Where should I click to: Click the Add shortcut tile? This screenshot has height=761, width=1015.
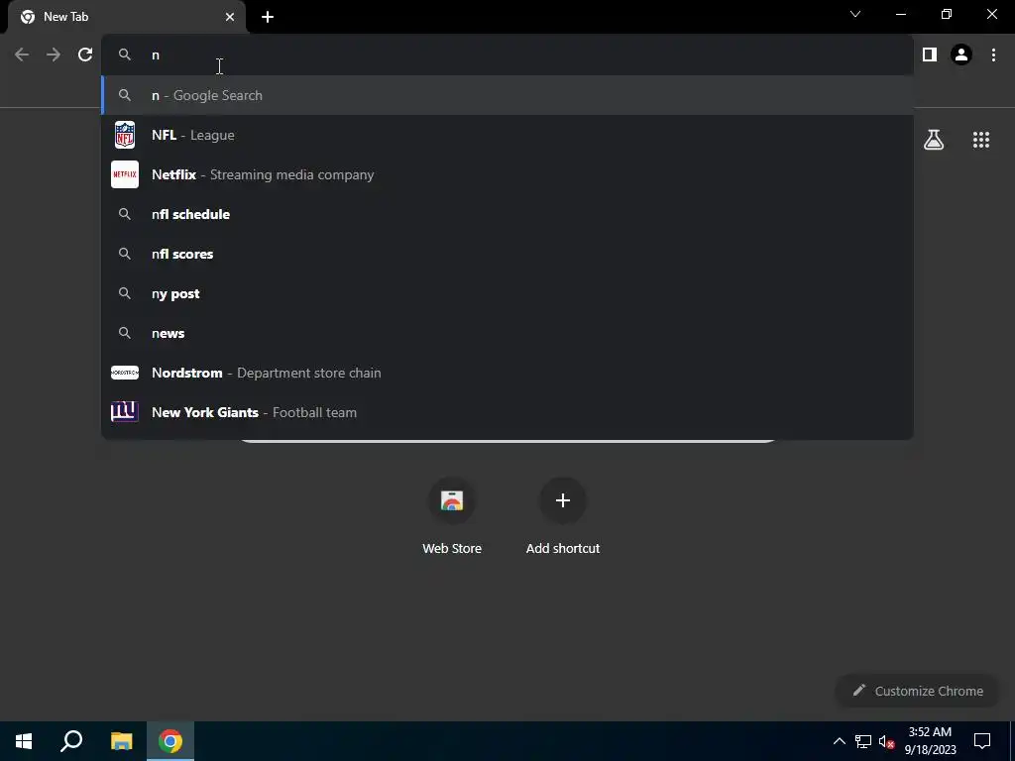point(563,516)
